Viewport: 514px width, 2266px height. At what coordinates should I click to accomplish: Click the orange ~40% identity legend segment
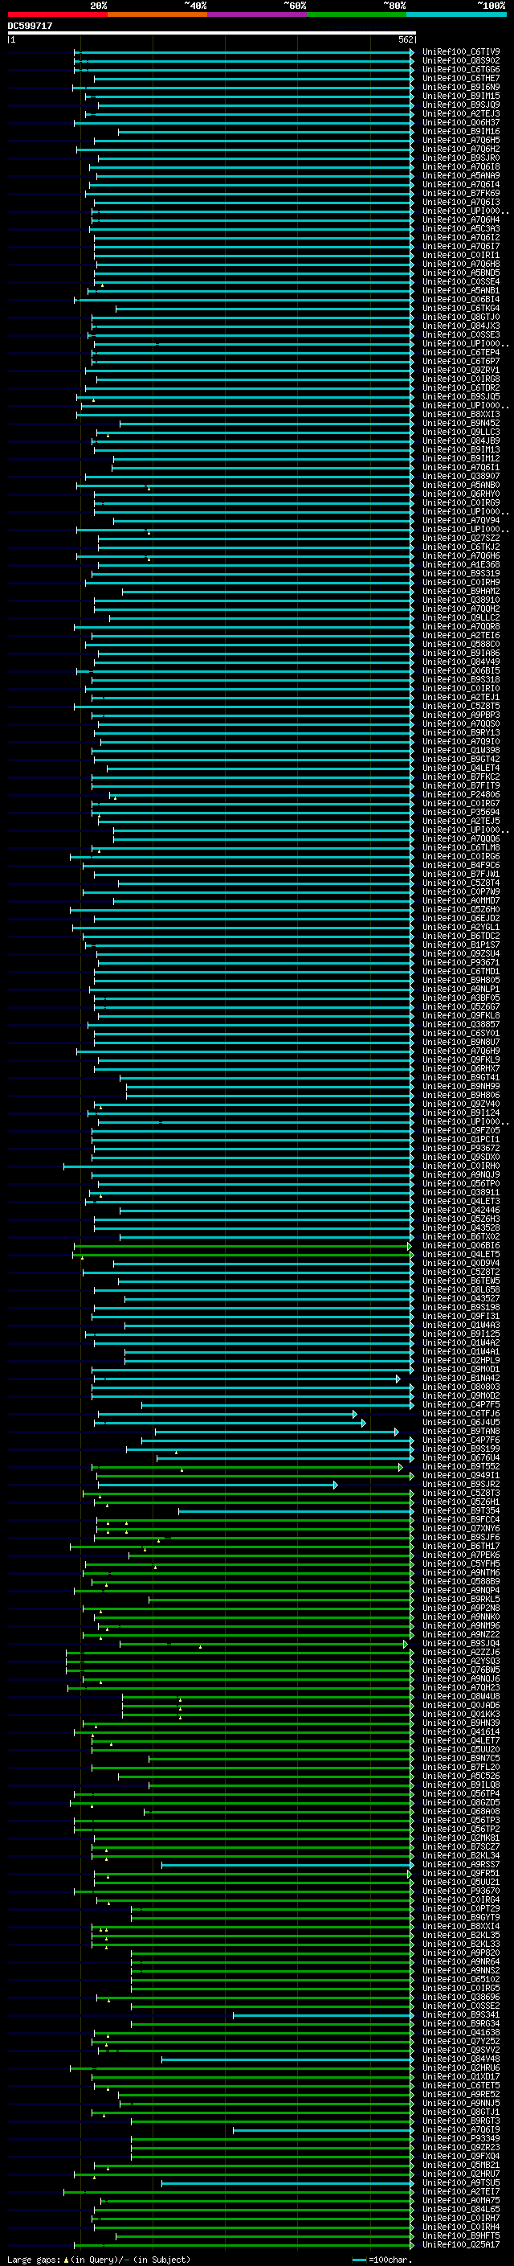tap(157, 14)
